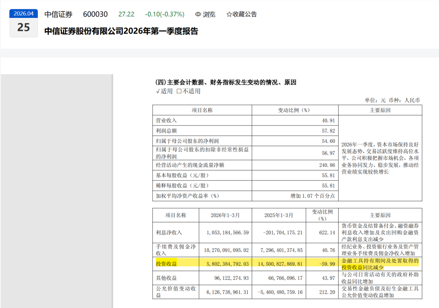439x308 pixels.
Task: Click the 2026年一季度 explanation paragraph
Action: 380,158
